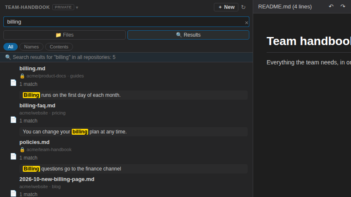Select the All filter pill
The image size is (351, 197).
click(11, 47)
